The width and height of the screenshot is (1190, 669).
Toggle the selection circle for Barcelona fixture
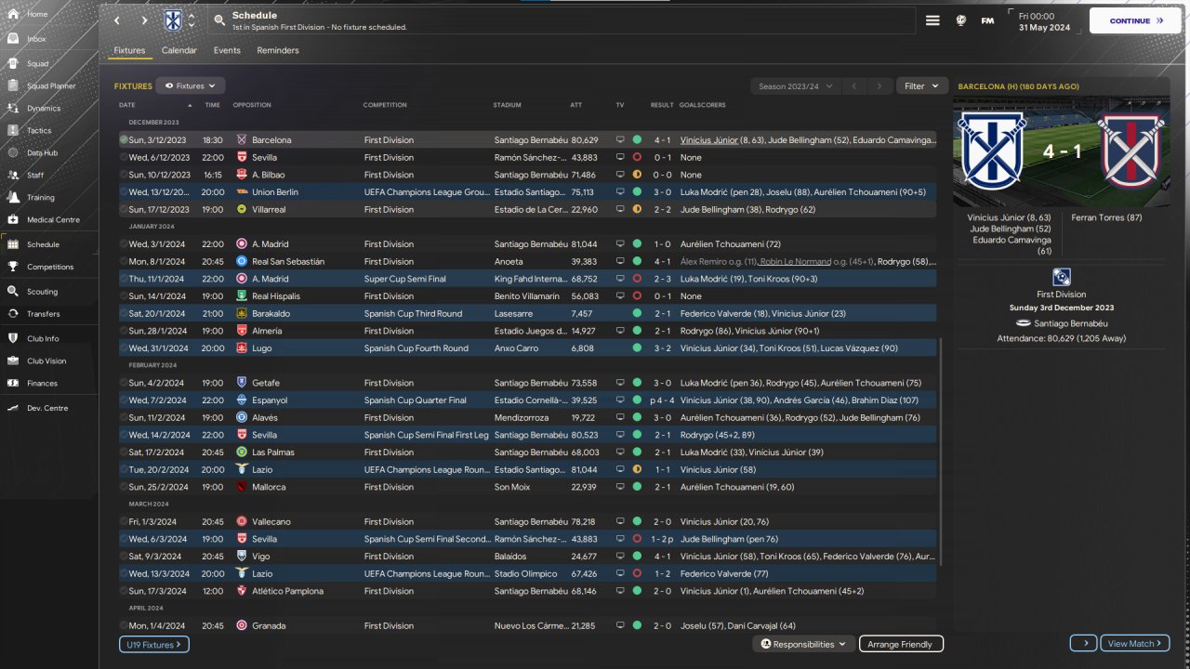[124, 140]
